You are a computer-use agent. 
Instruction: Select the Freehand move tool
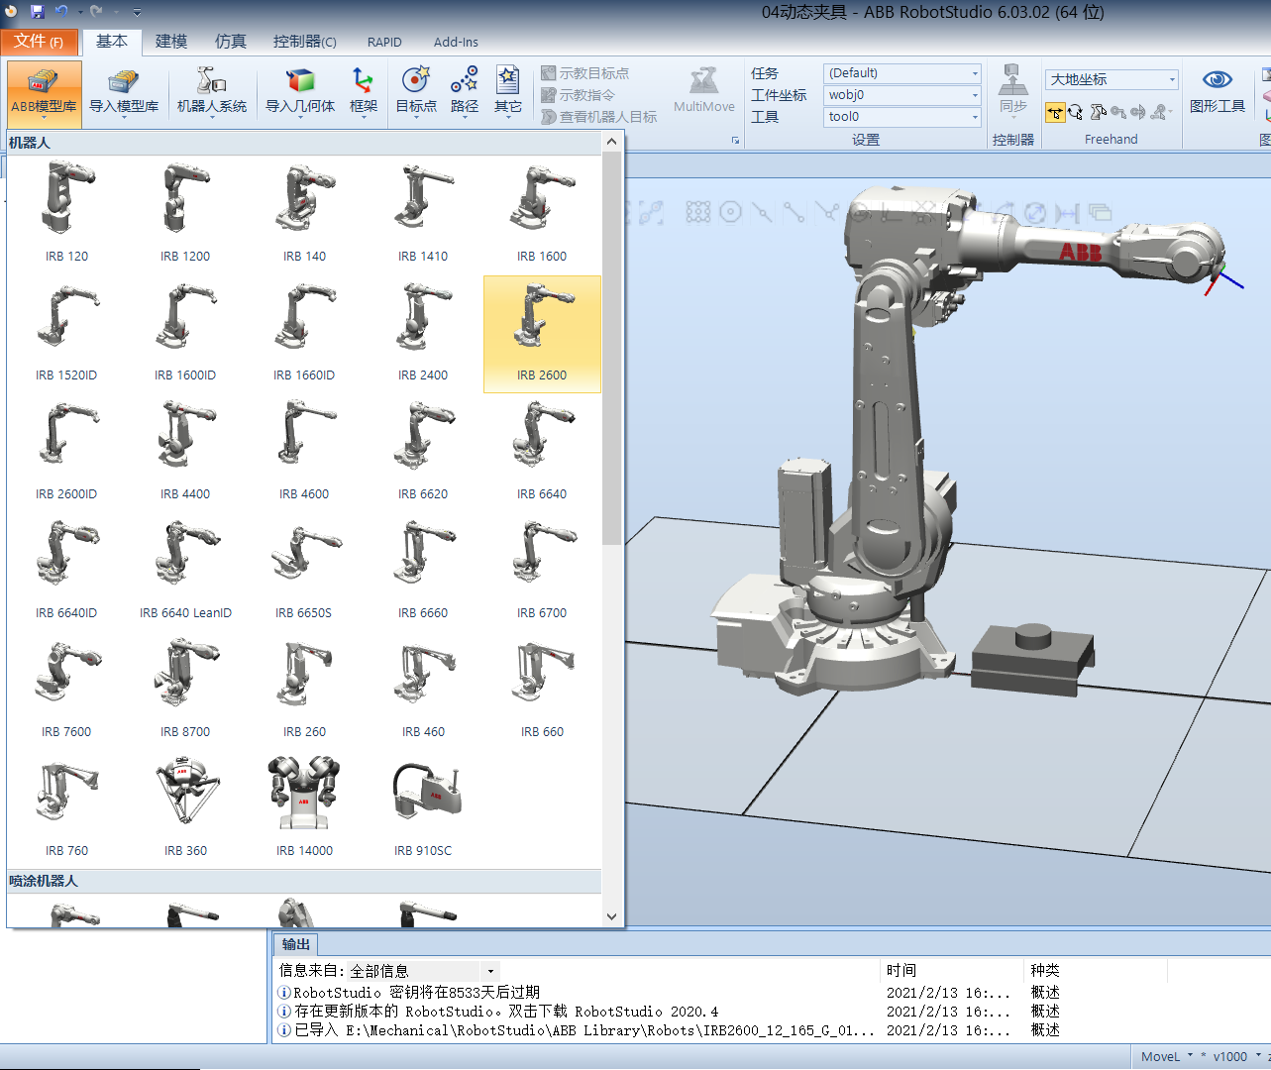point(1055,112)
